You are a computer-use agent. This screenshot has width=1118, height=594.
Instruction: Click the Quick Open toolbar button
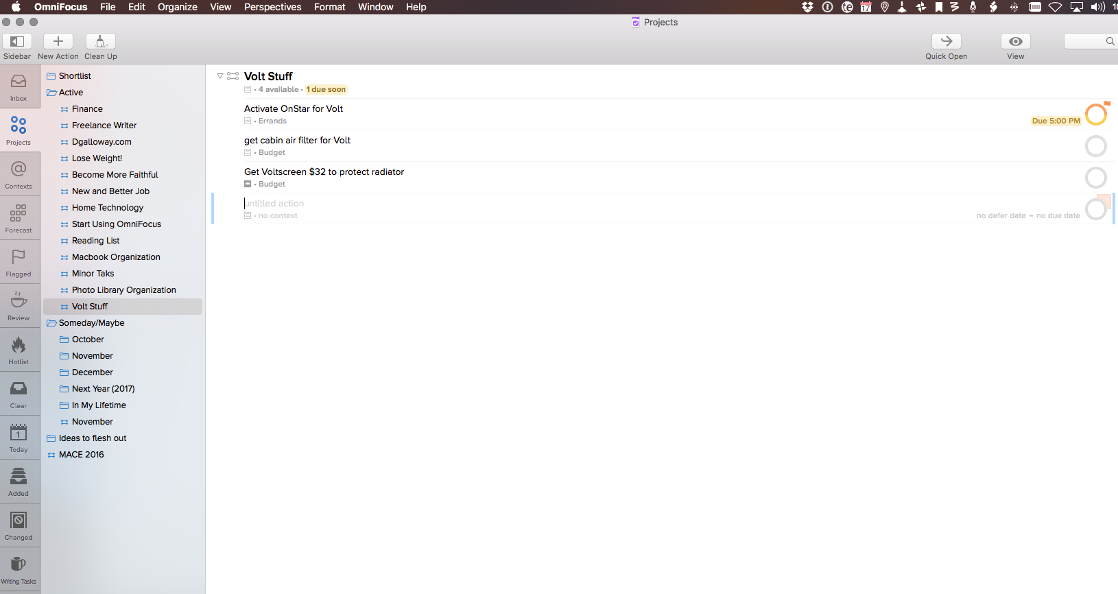click(x=947, y=41)
